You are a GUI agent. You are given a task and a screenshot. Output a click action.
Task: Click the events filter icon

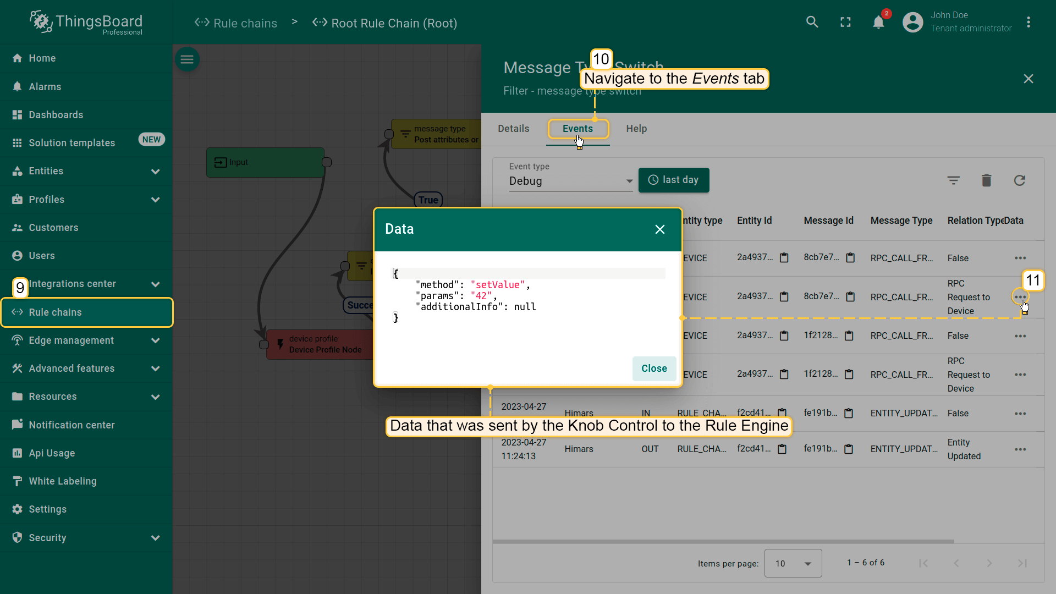click(x=953, y=180)
